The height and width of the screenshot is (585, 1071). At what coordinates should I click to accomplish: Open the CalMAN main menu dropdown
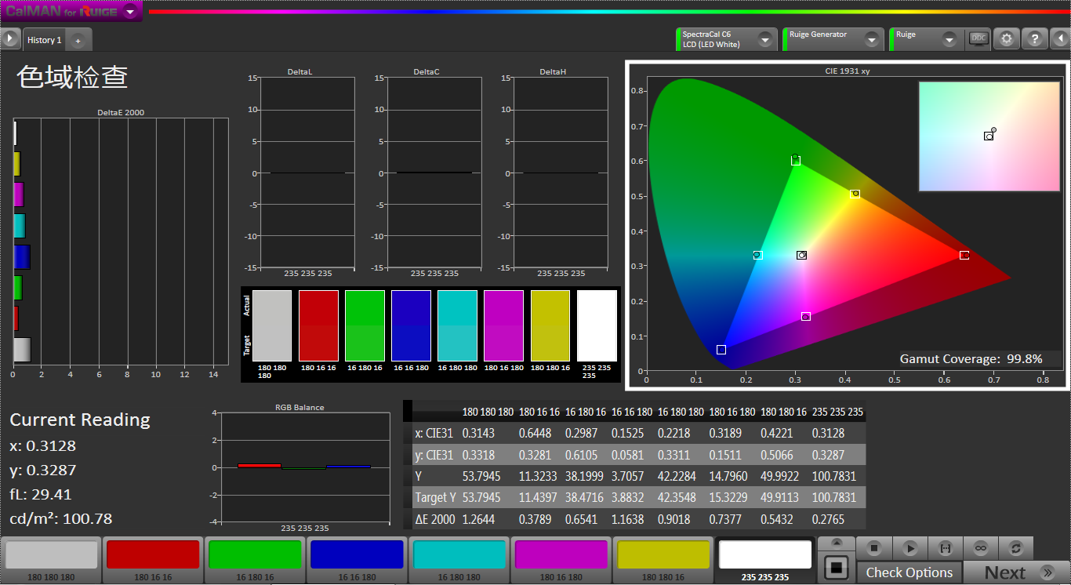[x=130, y=12]
